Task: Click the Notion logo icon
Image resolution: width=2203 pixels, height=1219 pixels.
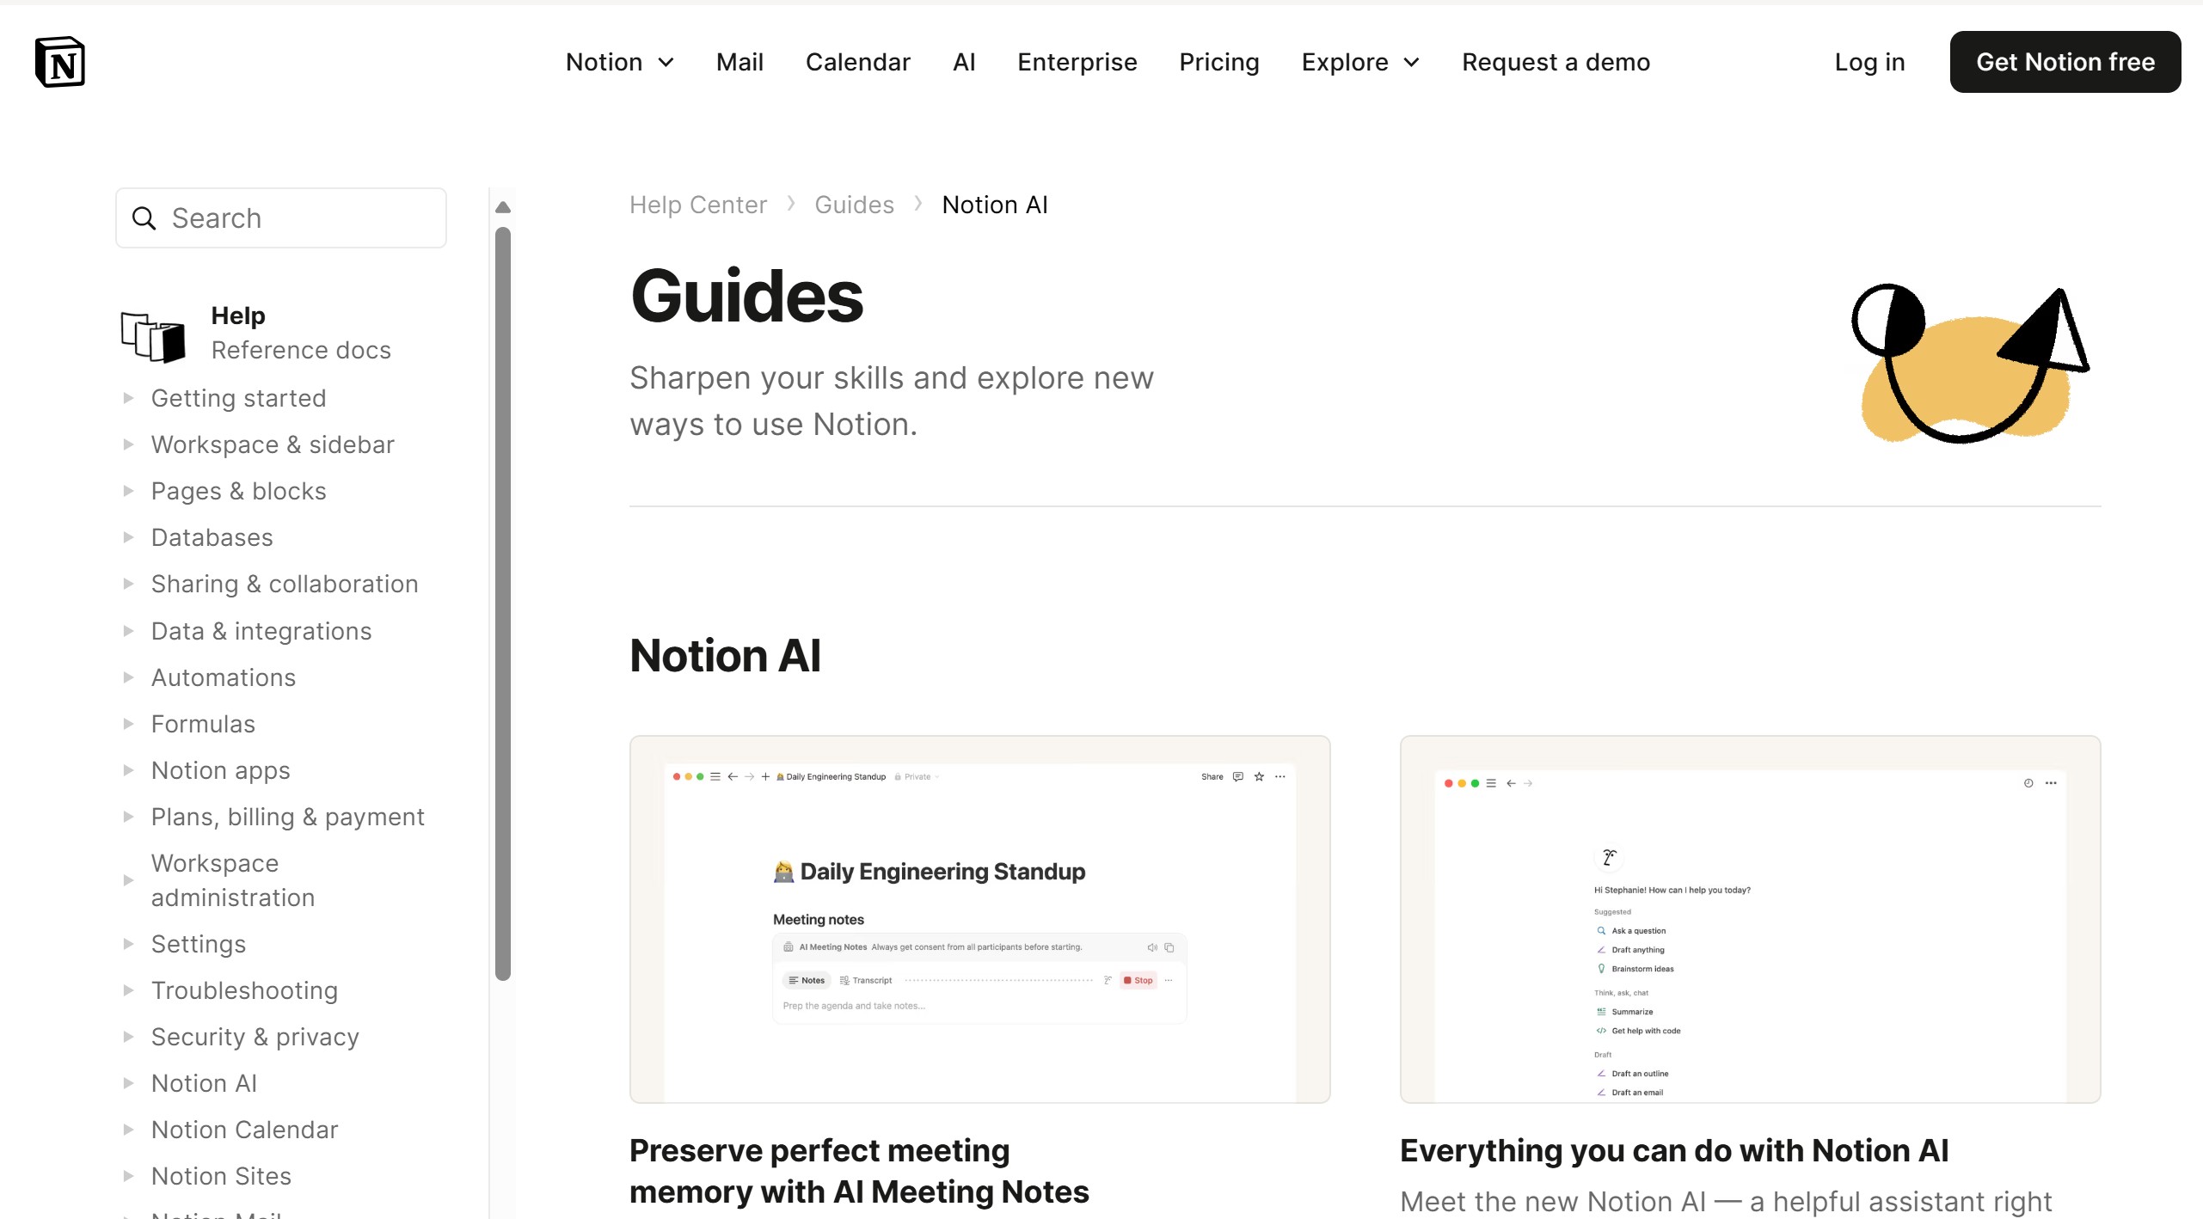Action: 60,62
